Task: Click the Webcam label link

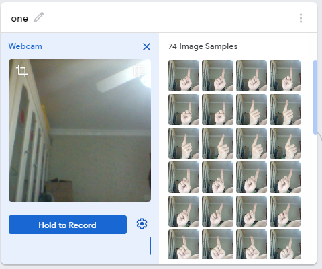Action: pyautogui.click(x=25, y=46)
